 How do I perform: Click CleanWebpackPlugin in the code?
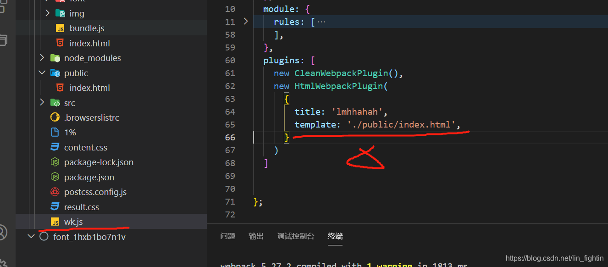tap(342, 73)
